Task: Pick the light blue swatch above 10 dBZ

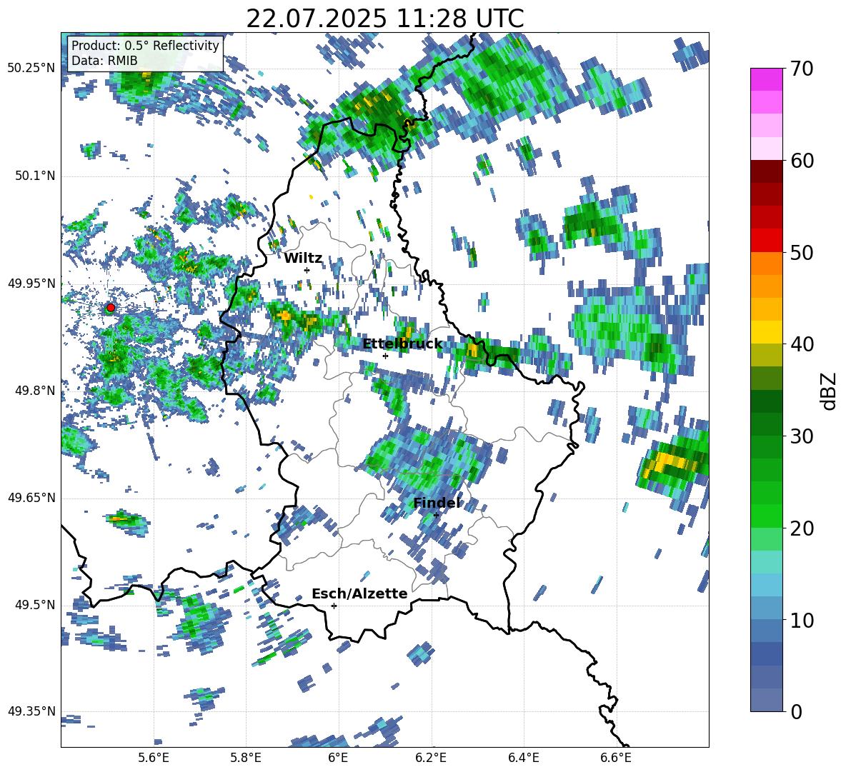Action: pyautogui.click(x=766, y=585)
